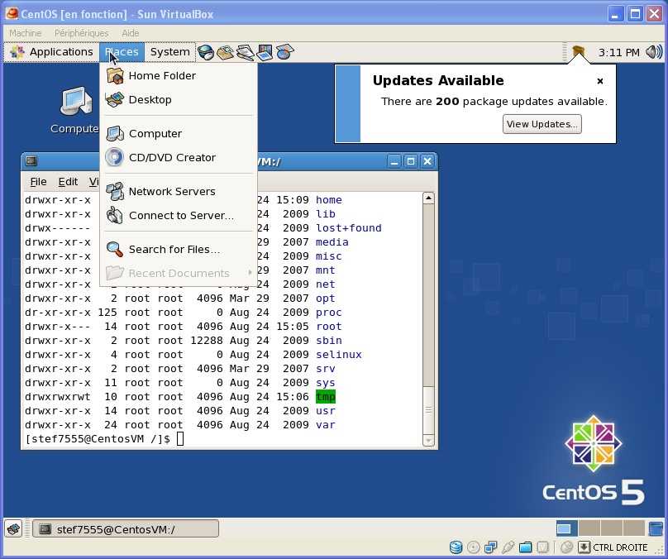The image size is (668, 559).
Task: Click the package updater notification icon
Action: point(578,52)
